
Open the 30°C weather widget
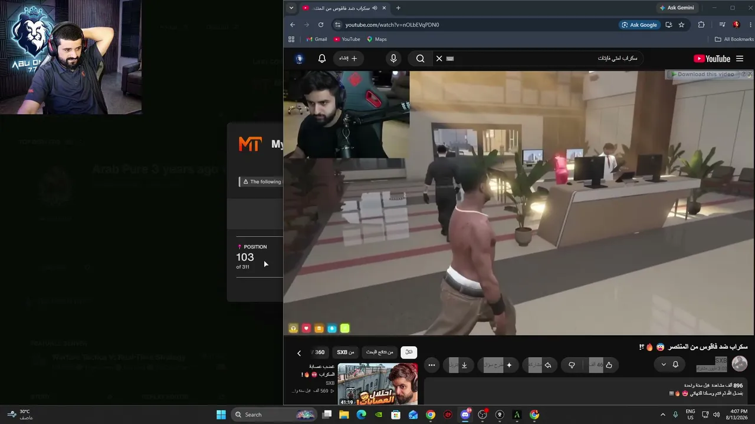point(20,415)
